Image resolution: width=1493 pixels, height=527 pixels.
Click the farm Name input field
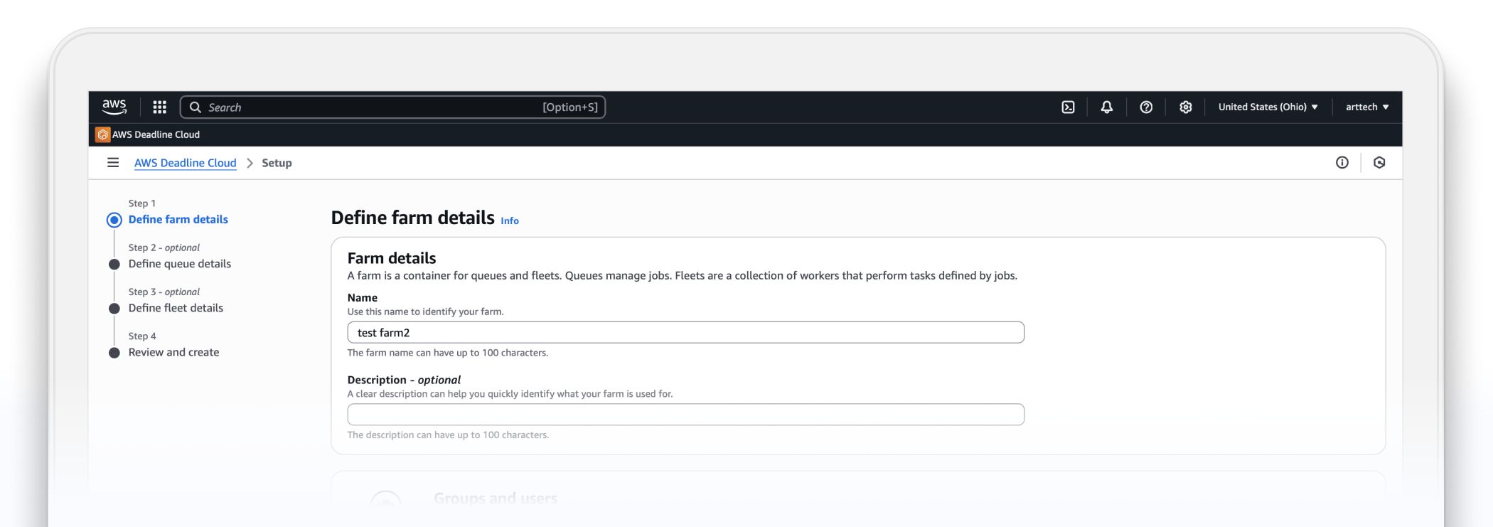(685, 332)
